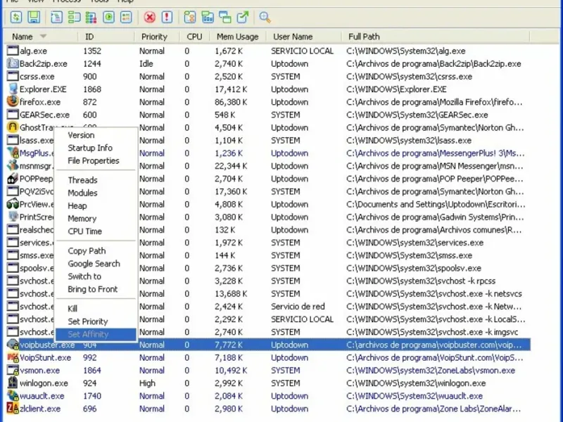Click Google Search in context menu
The image size is (563, 422).
pyautogui.click(x=94, y=264)
